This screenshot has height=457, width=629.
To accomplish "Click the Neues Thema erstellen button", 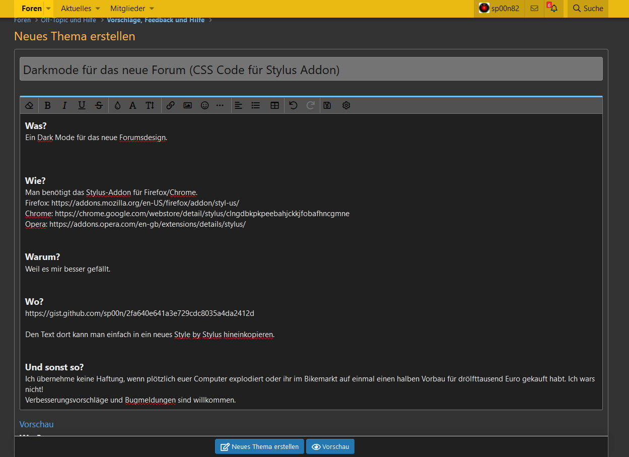I will 259,446.
